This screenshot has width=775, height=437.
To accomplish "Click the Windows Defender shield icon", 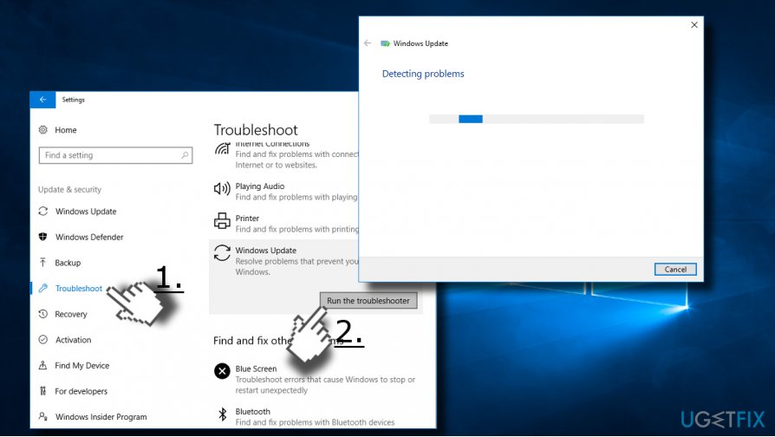I will (x=43, y=237).
